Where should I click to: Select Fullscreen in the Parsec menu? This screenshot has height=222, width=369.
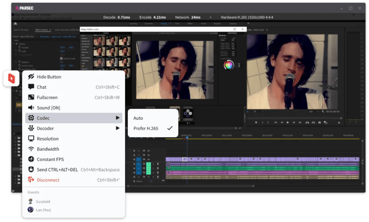coord(74,97)
